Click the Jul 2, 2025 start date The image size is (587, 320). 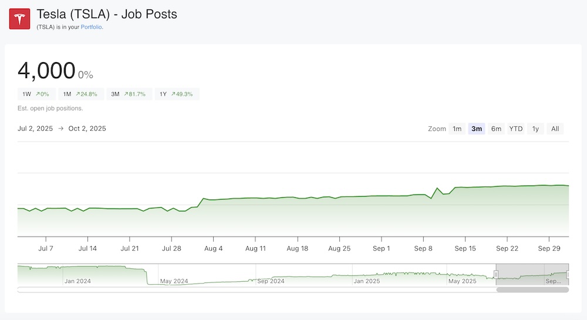(x=35, y=129)
